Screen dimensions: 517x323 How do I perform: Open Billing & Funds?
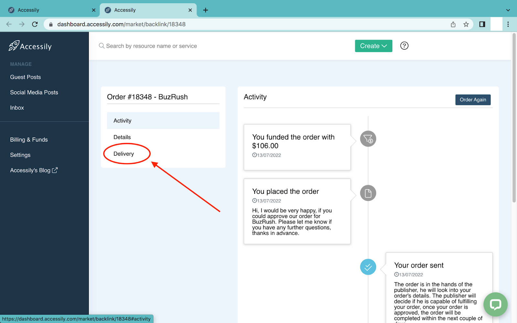tap(29, 140)
